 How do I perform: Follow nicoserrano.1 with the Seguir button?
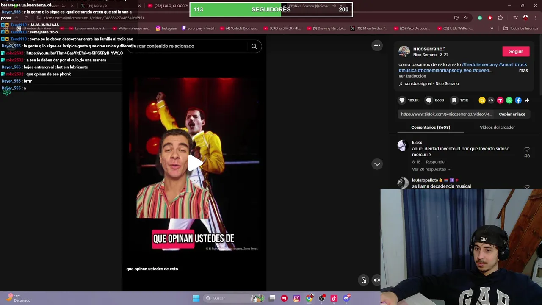point(516,51)
